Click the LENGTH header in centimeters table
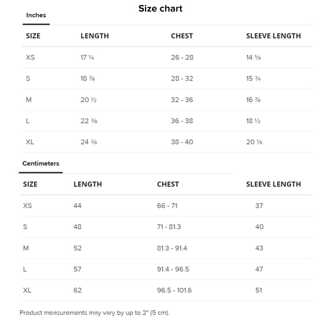Screen dimensions: 321x321 88,184
